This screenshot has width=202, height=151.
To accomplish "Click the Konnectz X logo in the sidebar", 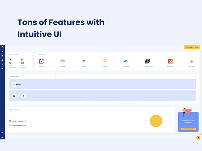I will tap(3, 46).
